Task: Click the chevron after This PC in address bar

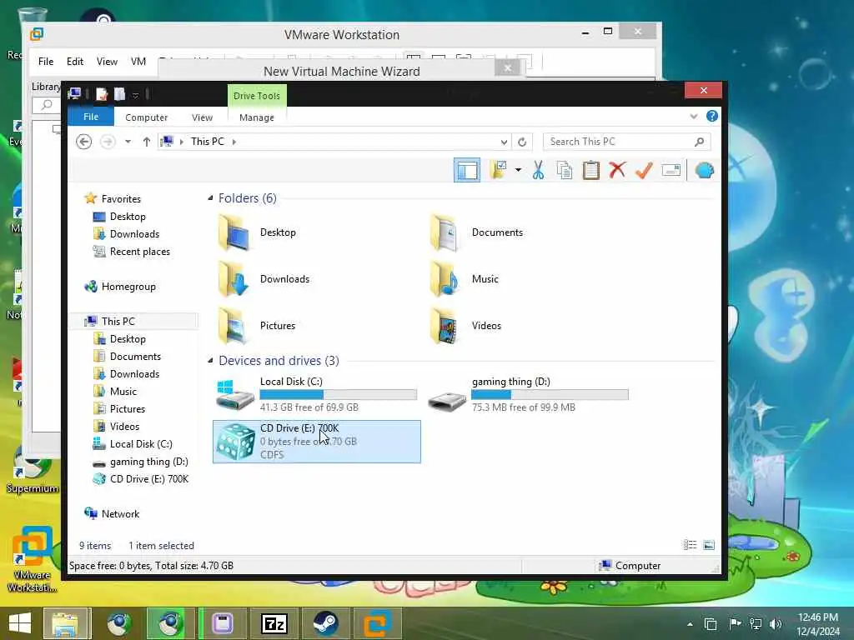Action: [234, 142]
